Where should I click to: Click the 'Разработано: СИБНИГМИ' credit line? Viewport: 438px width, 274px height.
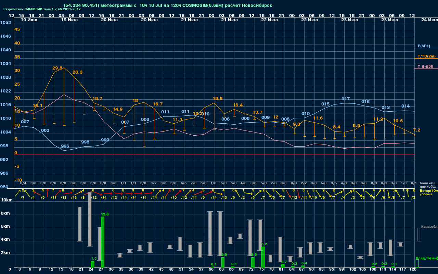(42, 9)
